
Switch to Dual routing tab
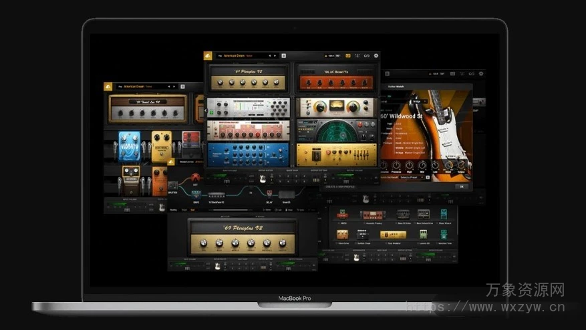click(193, 210)
